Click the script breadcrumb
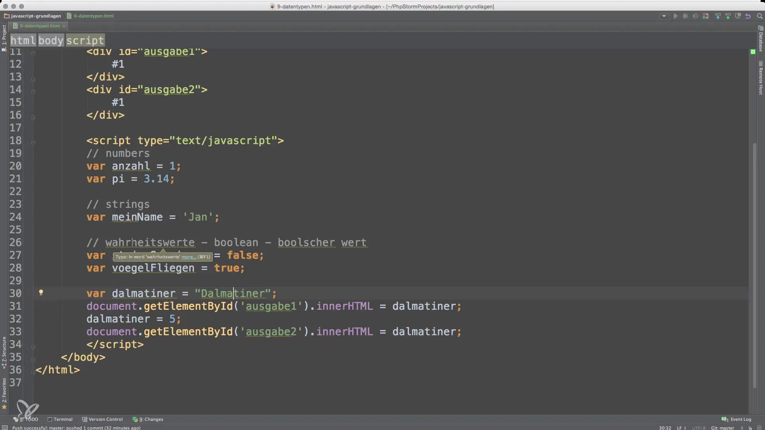The width and height of the screenshot is (765, 430). tap(85, 40)
